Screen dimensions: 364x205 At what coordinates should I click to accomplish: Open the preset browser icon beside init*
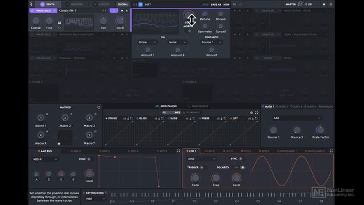click(140, 5)
